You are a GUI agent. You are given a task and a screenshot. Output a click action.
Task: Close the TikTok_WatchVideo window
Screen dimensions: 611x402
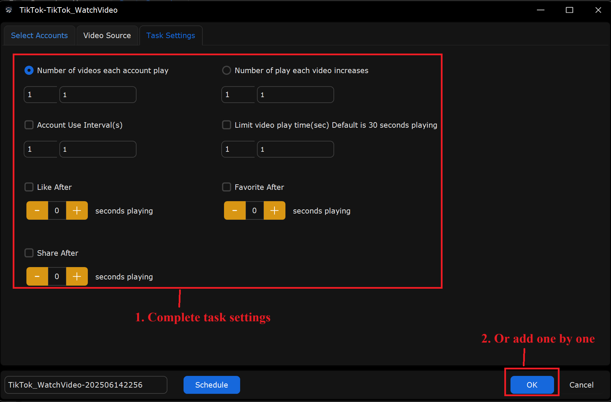tap(598, 10)
